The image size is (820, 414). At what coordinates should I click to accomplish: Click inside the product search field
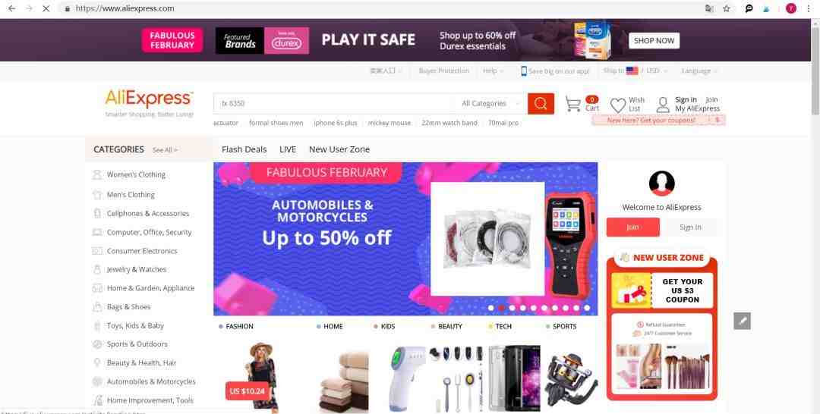pyautogui.click(x=333, y=103)
